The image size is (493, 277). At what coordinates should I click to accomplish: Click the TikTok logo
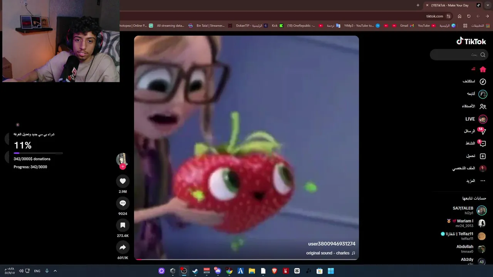click(x=471, y=41)
